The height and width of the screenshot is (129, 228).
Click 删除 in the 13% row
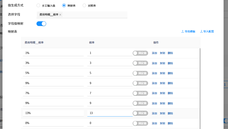click(170, 113)
